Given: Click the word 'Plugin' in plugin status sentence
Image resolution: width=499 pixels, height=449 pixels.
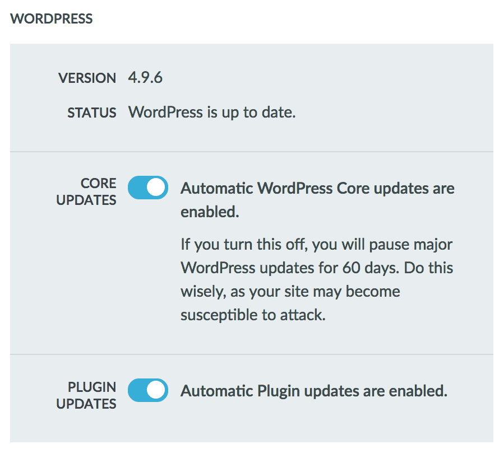Looking at the screenshot, I should pyautogui.click(x=279, y=391).
